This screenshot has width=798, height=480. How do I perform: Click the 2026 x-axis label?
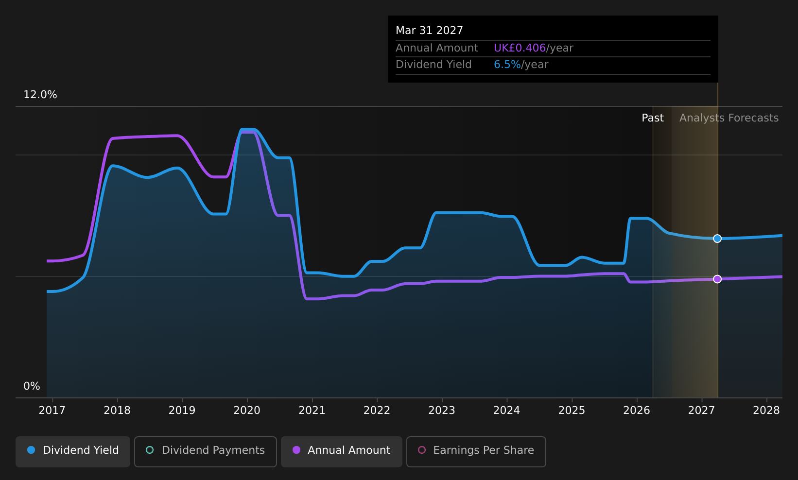pos(637,411)
